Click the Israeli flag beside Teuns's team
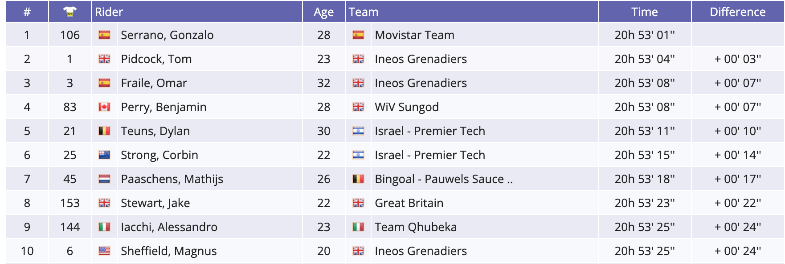This screenshot has height=264, width=785. 358,131
